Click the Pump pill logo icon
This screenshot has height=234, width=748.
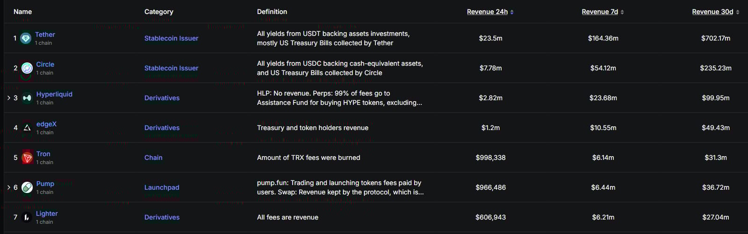(x=27, y=187)
